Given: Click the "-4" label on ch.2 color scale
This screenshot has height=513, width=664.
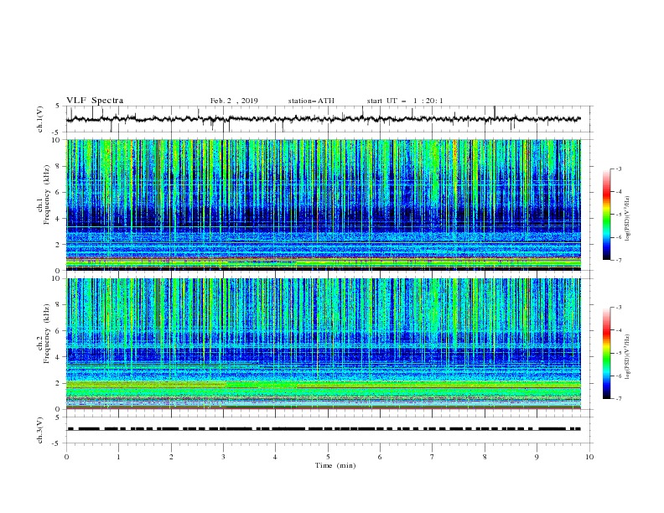Looking at the screenshot, I should click(x=619, y=330).
